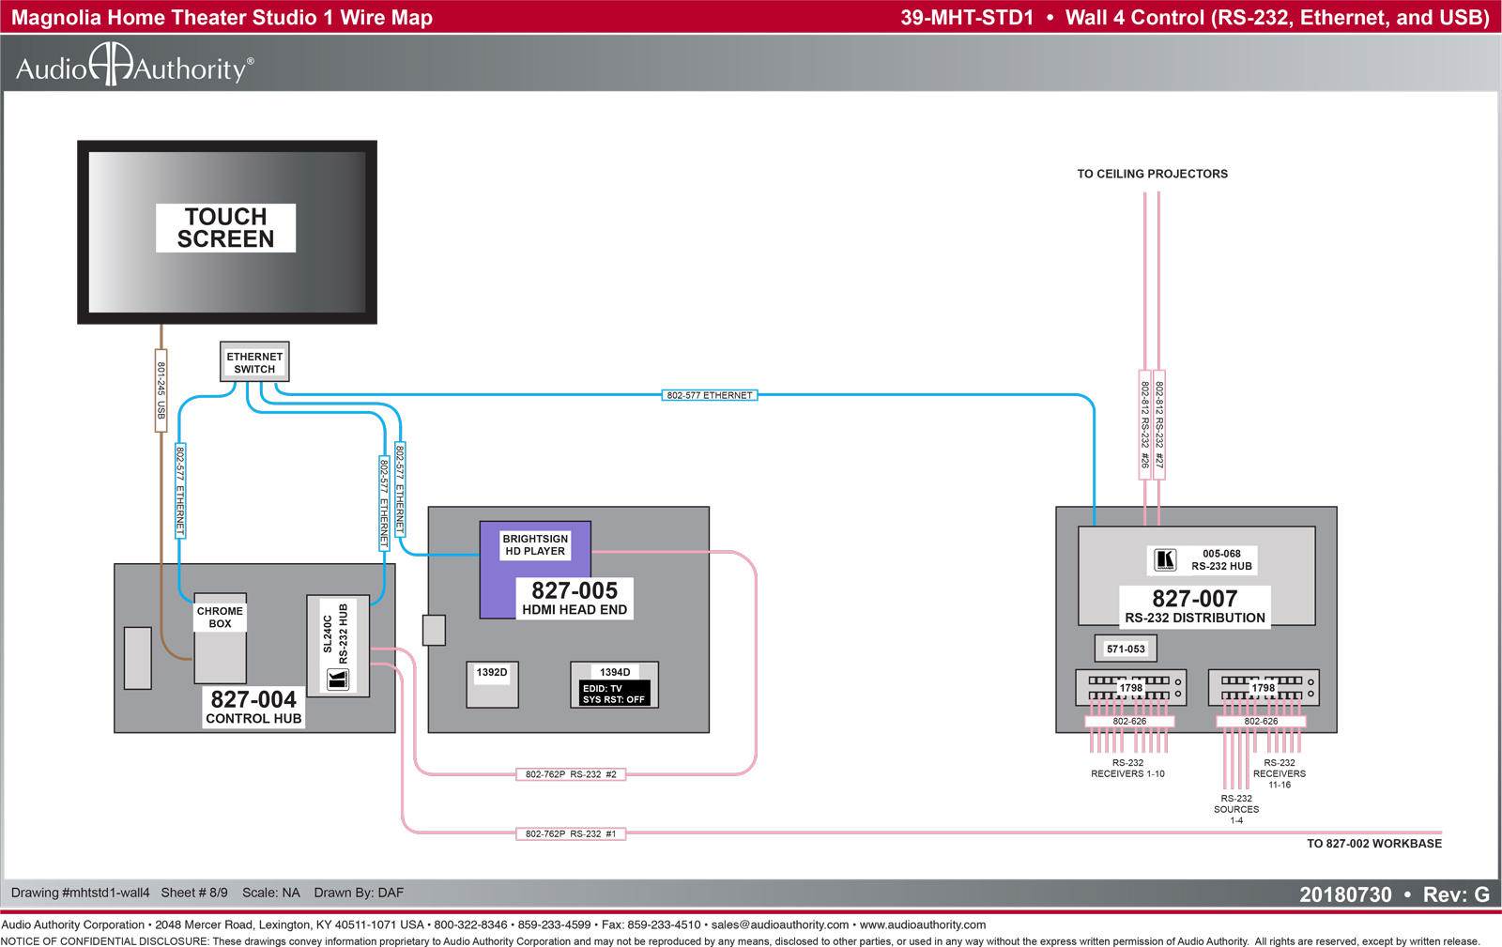Click the 827-004 CONTROL HUB label

(253, 708)
